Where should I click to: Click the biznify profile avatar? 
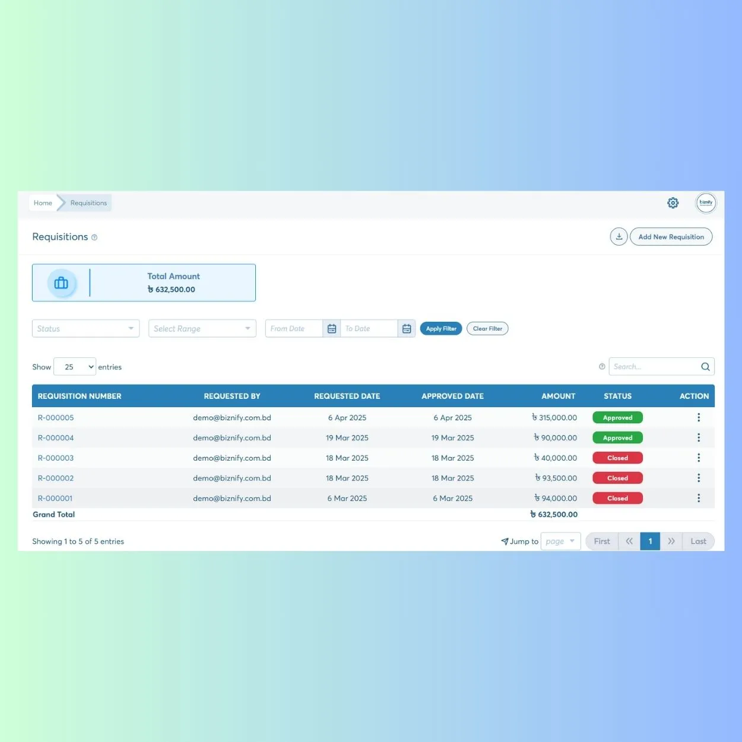pos(706,202)
